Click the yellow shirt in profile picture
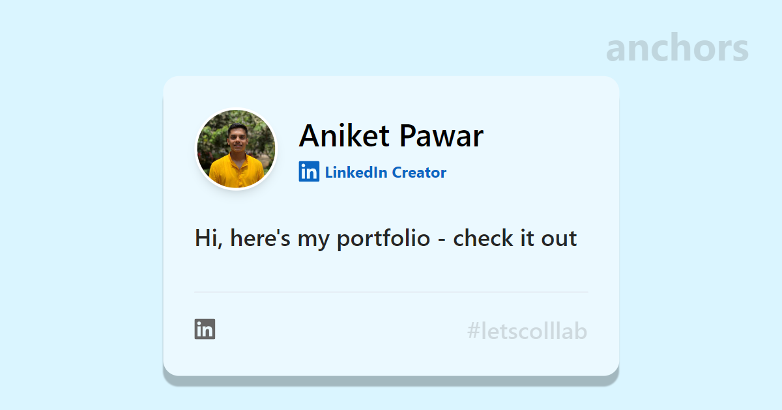Screen dimensions: 782x410 click(237, 172)
